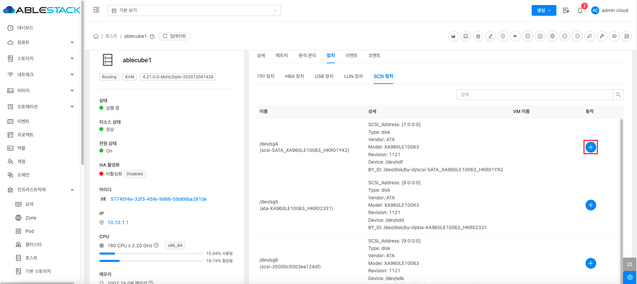Click the key icon in host toolbar
637x284 pixels.
point(590,36)
